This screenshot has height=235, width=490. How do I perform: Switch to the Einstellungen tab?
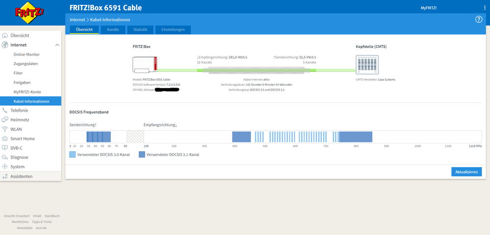pos(173,30)
